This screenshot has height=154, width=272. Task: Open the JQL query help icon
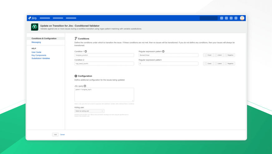(x=85, y=86)
